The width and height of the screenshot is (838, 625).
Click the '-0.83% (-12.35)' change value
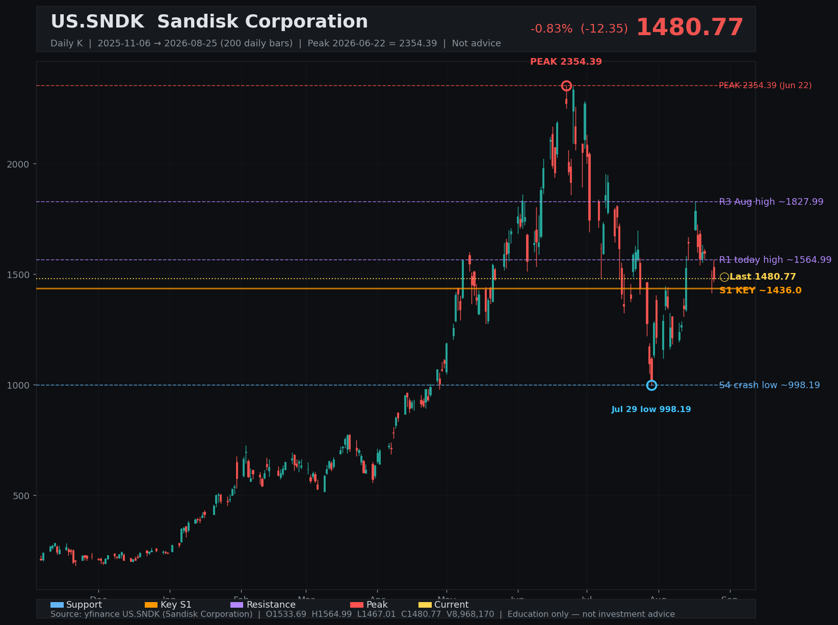click(x=579, y=29)
